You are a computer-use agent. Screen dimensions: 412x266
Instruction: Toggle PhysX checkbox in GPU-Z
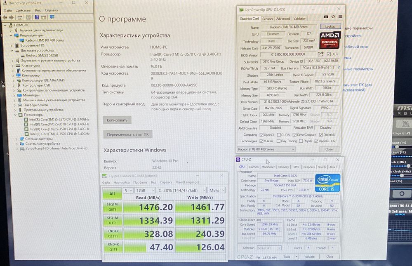click(301, 141)
